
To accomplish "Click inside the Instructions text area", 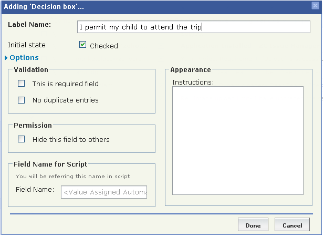I will pyautogui.click(x=238, y=141).
